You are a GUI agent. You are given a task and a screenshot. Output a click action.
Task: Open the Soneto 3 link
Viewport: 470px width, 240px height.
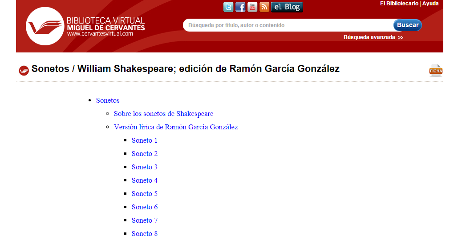click(145, 167)
